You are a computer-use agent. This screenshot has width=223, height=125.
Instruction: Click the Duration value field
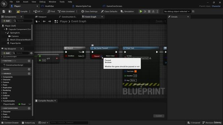click(x=135, y=76)
